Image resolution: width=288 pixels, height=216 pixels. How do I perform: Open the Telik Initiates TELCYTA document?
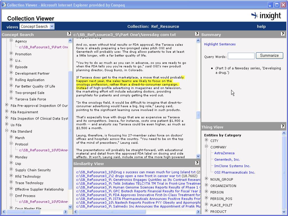(x=138, y=183)
